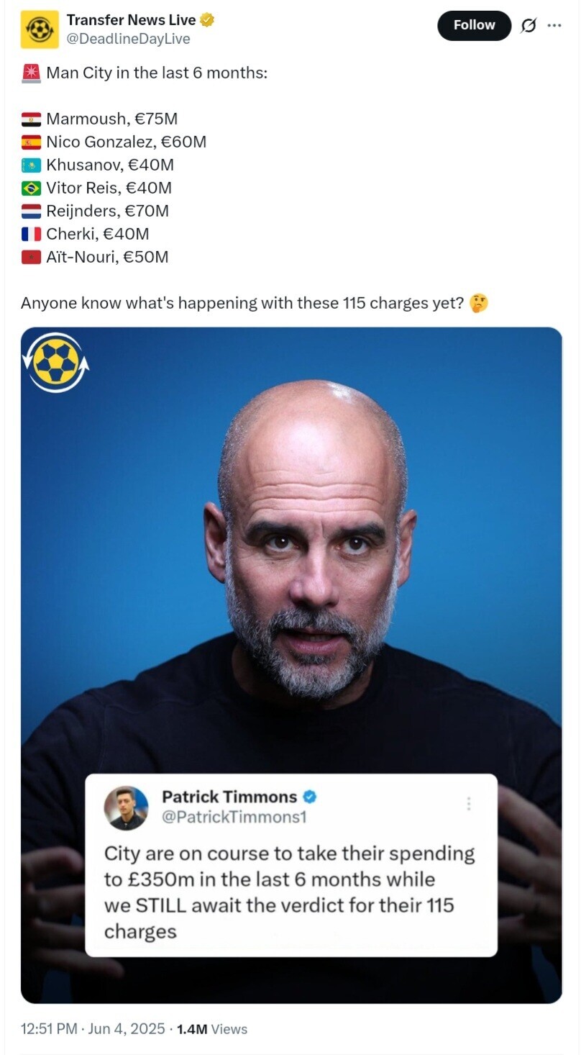This screenshot has width=581, height=1055.
Task: Click the red siren emoji before Man City
Action: coord(31,73)
